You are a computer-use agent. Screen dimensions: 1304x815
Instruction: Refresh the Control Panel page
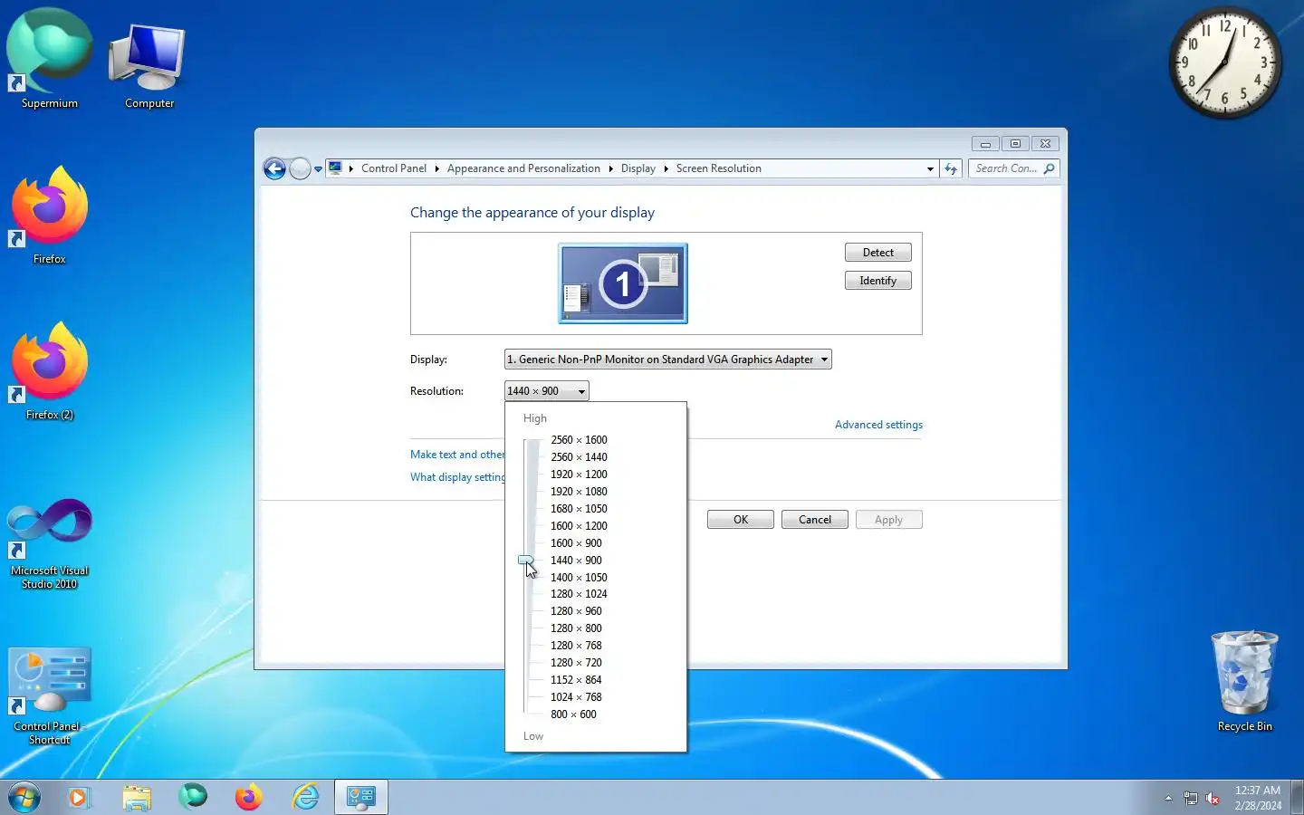pyautogui.click(x=951, y=168)
